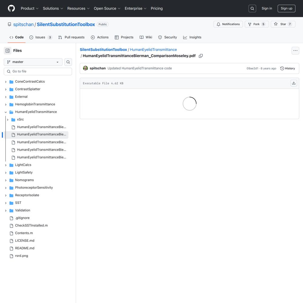Viewport: 303px width, 303px height.
Task: Expand the LightSafety folder chevron
Action: 5,173
